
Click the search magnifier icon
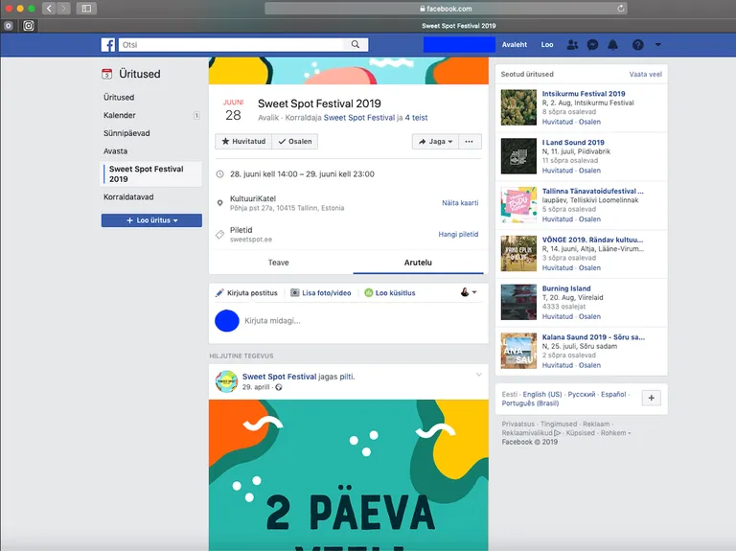[x=356, y=44]
